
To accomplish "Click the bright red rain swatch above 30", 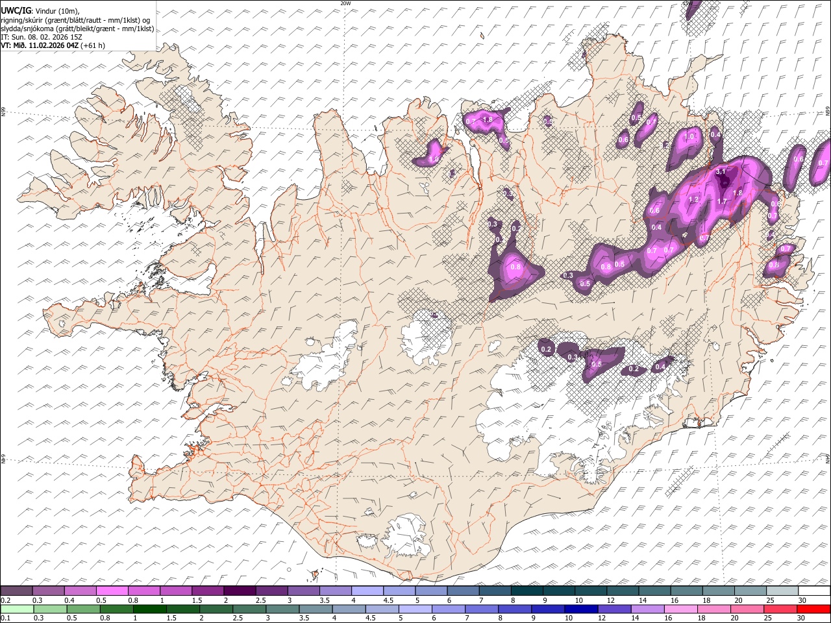I will click(813, 609).
